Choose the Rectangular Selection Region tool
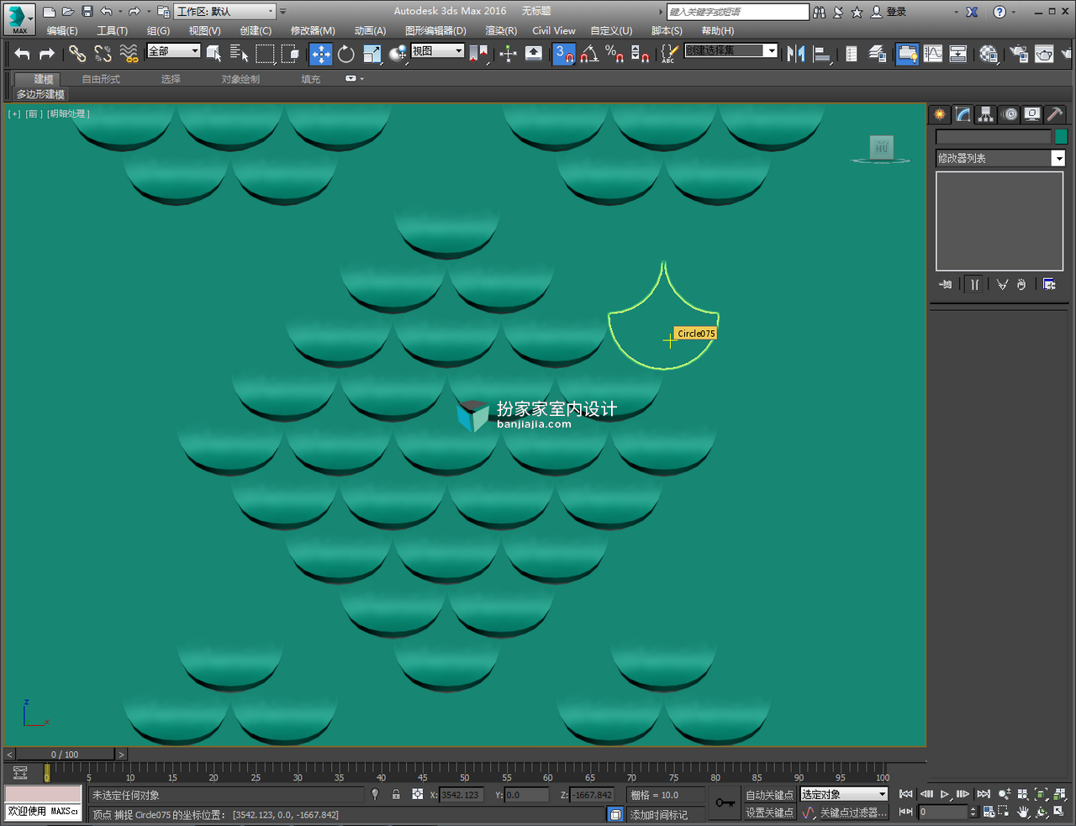This screenshot has width=1076, height=826. point(265,54)
